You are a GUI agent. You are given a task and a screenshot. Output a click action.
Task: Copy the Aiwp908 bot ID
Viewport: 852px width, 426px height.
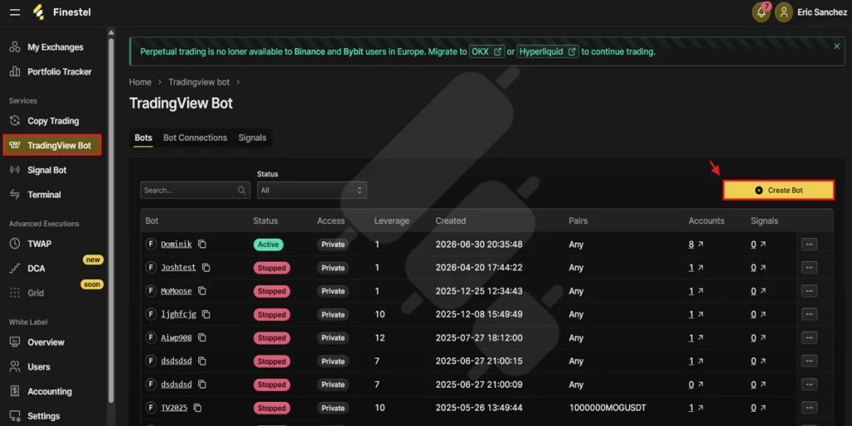202,338
